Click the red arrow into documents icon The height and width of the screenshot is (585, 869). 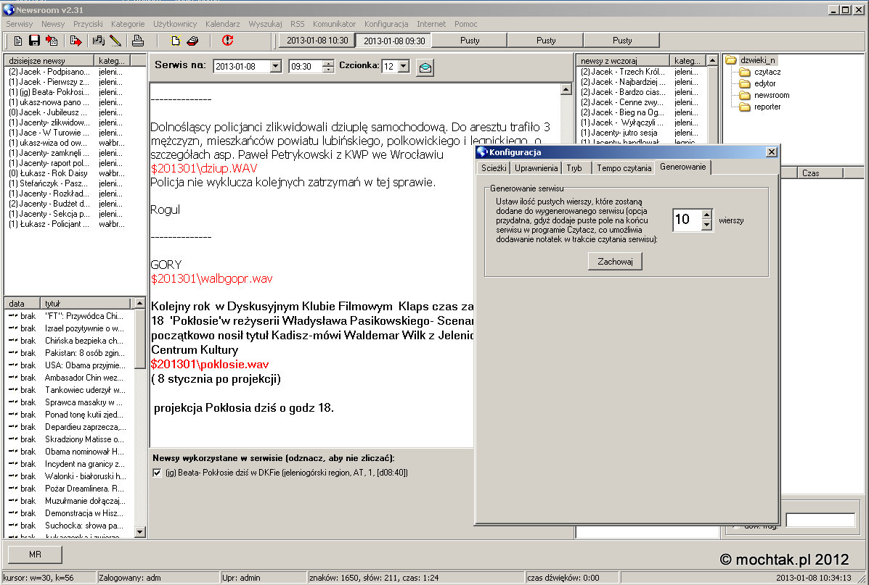pos(52,41)
